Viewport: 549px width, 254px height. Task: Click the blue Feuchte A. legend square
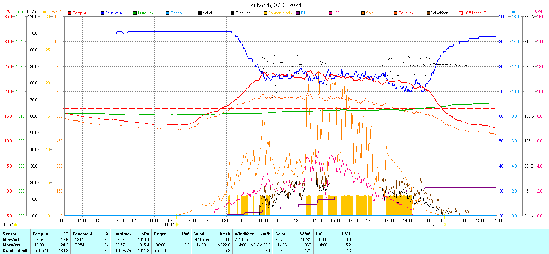click(x=102, y=13)
